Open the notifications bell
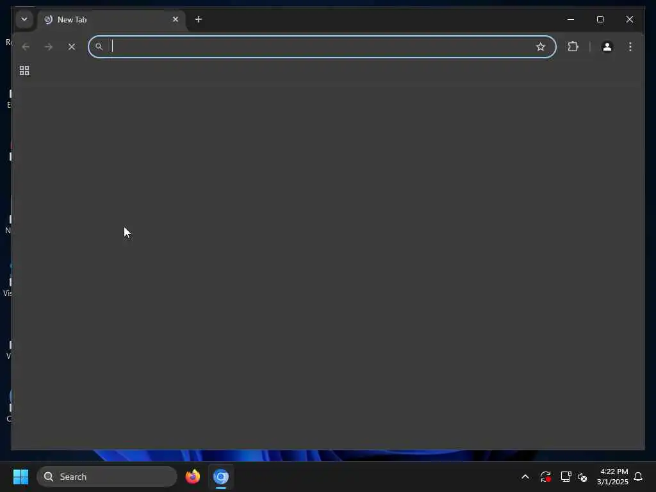Screen dimensions: 656x492 click(638, 477)
